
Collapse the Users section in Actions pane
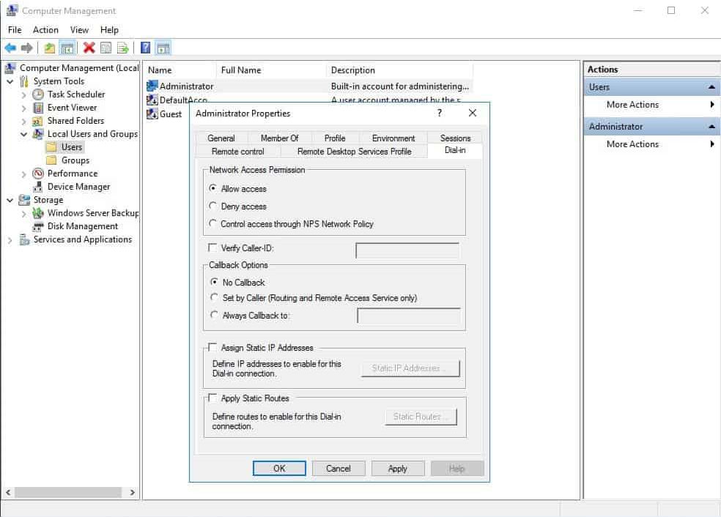[711, 87]
